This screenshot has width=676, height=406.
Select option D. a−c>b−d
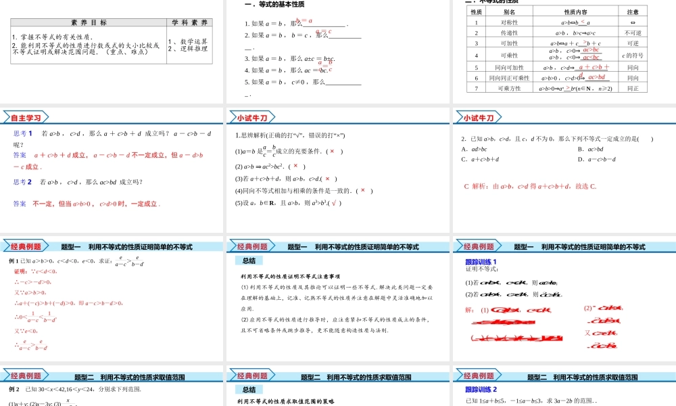(x=597, y=159)
